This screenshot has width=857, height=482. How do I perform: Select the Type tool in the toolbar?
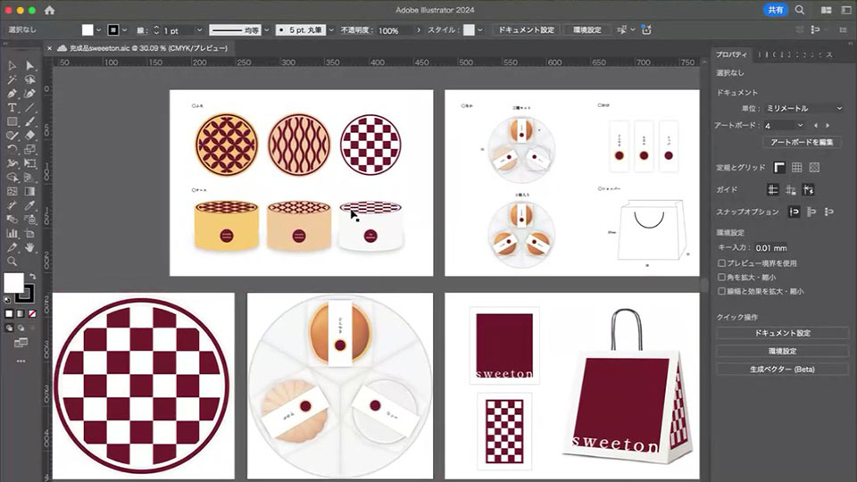coord(12,107)
